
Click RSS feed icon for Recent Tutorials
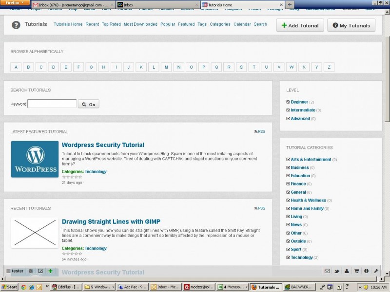[256, 208]
